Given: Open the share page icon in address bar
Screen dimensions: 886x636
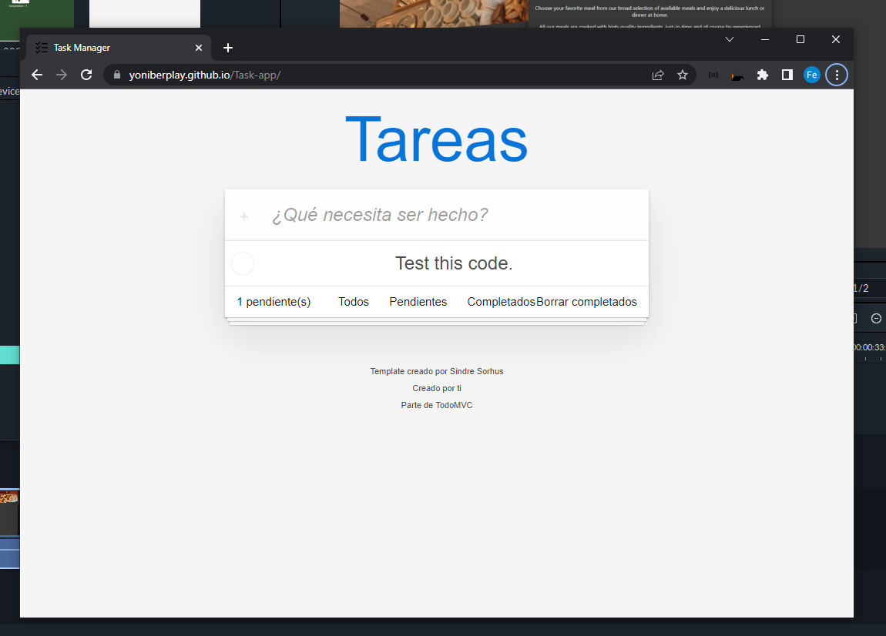Looking at the screenshot, I should point(658,75).
